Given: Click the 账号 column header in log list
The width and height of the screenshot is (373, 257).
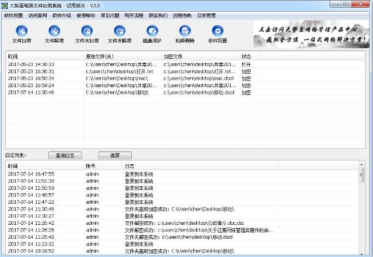Looking at the screenshot, I should tap(103, 166).
